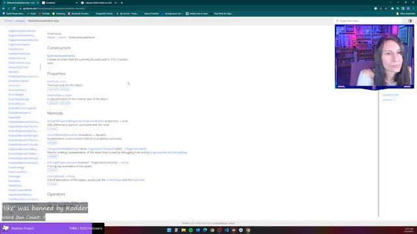
Task: Open the taskbar clock and date
Action: [409, 230]
